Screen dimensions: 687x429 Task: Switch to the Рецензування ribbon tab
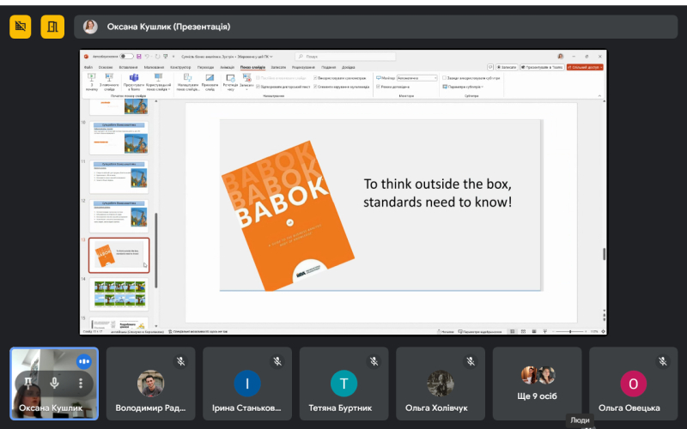tap(303, 68)
